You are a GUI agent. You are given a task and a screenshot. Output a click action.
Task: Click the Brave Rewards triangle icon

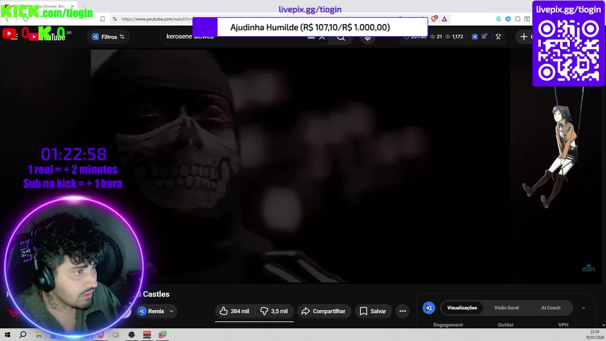(444, 19)
